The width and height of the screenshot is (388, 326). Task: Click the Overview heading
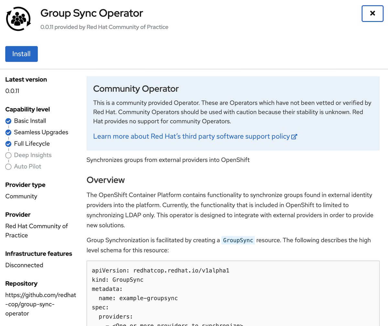105,180
